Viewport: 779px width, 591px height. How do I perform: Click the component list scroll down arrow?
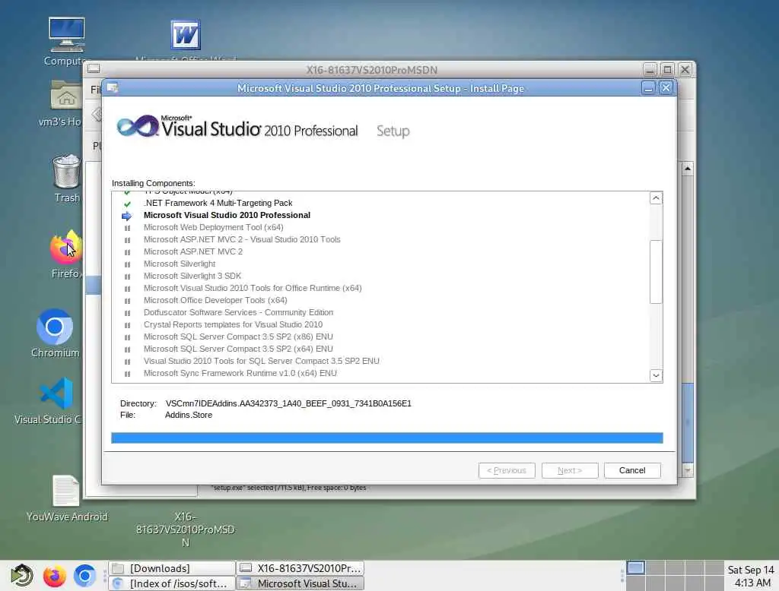(656, 375)
